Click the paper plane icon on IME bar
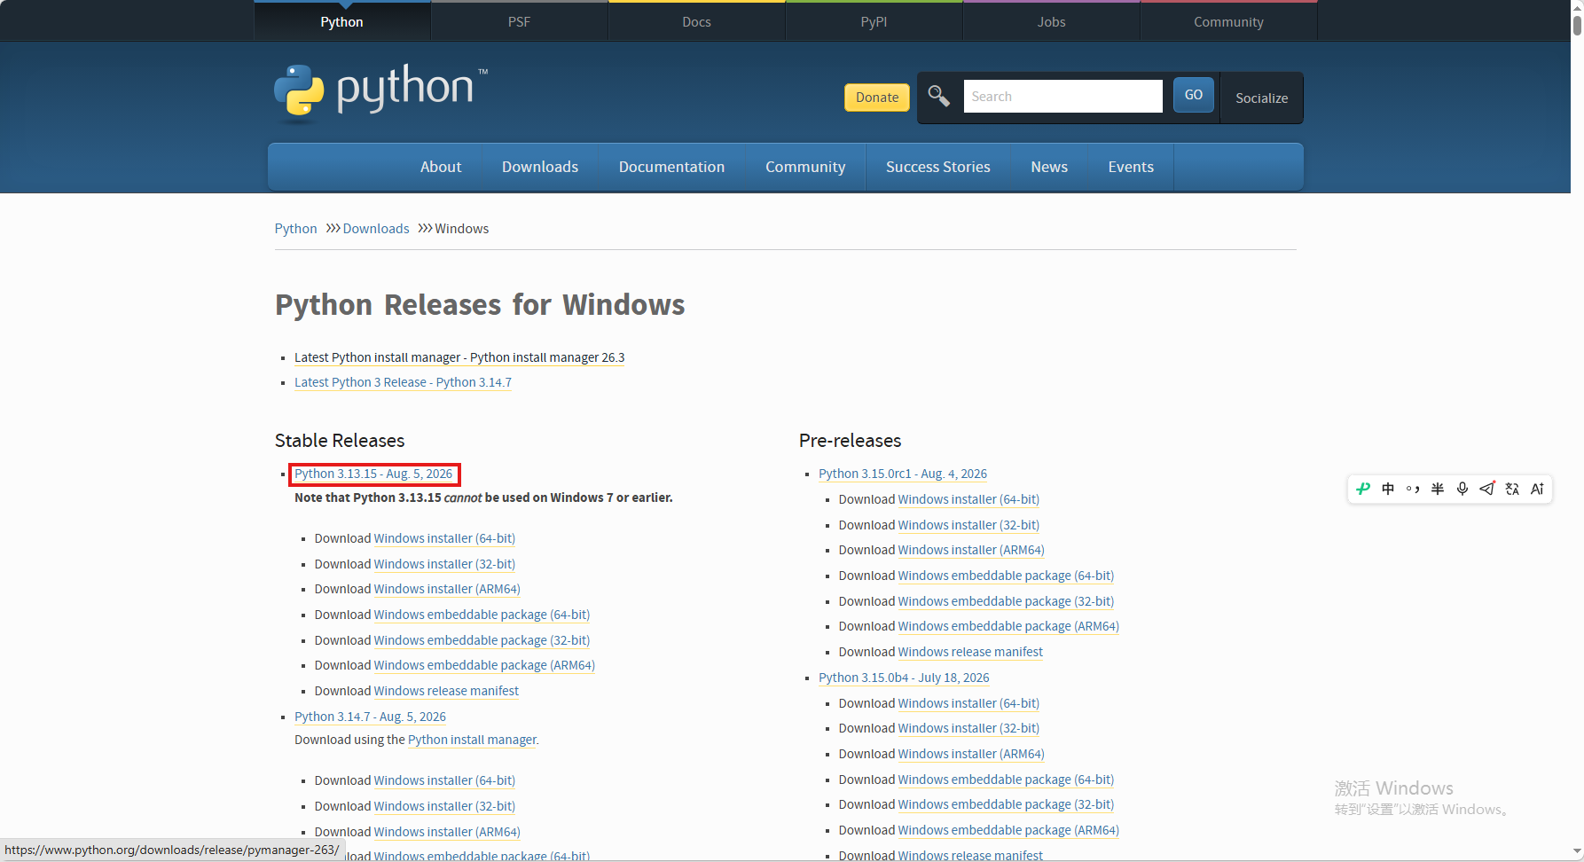This screenshot has width=1584, height=862. [1487, 489]
